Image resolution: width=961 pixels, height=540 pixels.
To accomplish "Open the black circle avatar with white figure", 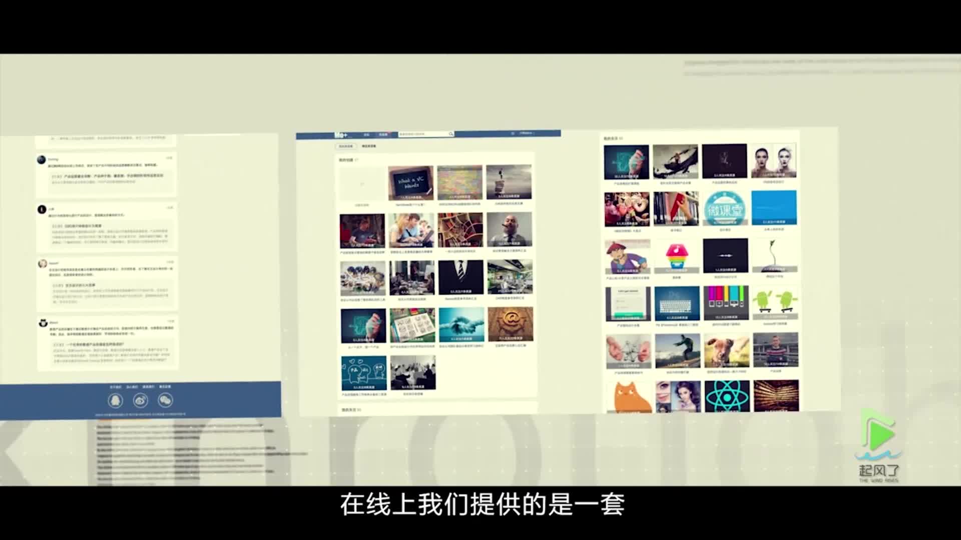I will [x=42, y=209].
